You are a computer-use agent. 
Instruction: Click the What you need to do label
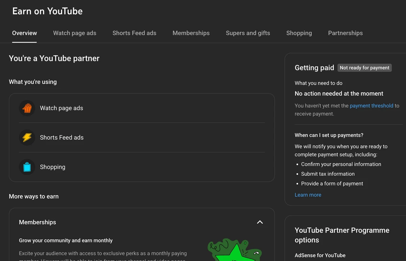[319, 83]
